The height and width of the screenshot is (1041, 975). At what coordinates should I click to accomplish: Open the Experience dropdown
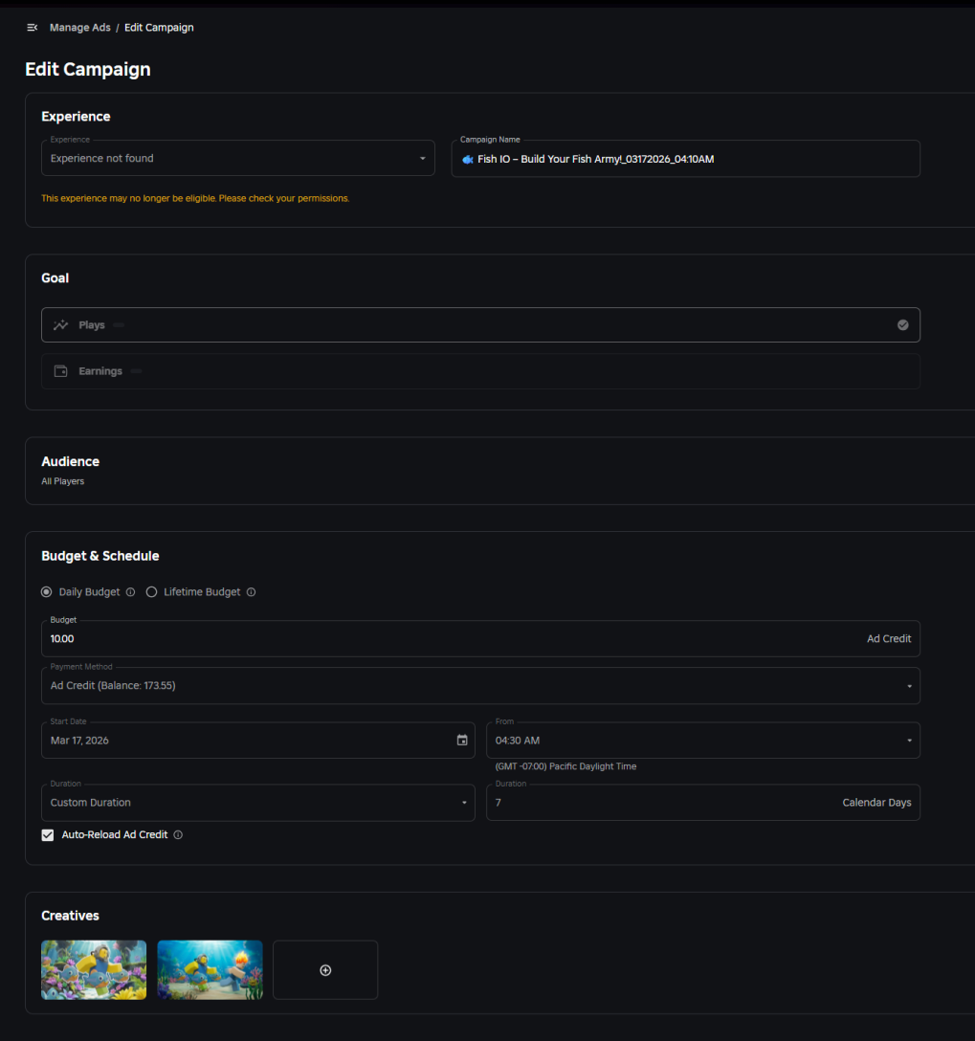(237, 158)
